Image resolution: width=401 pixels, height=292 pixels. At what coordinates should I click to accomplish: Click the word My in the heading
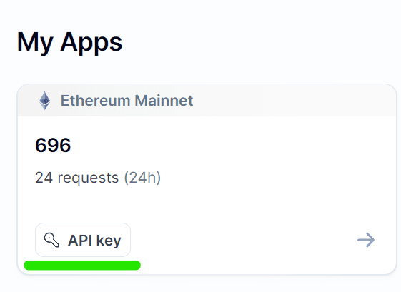tap(35, 42)
